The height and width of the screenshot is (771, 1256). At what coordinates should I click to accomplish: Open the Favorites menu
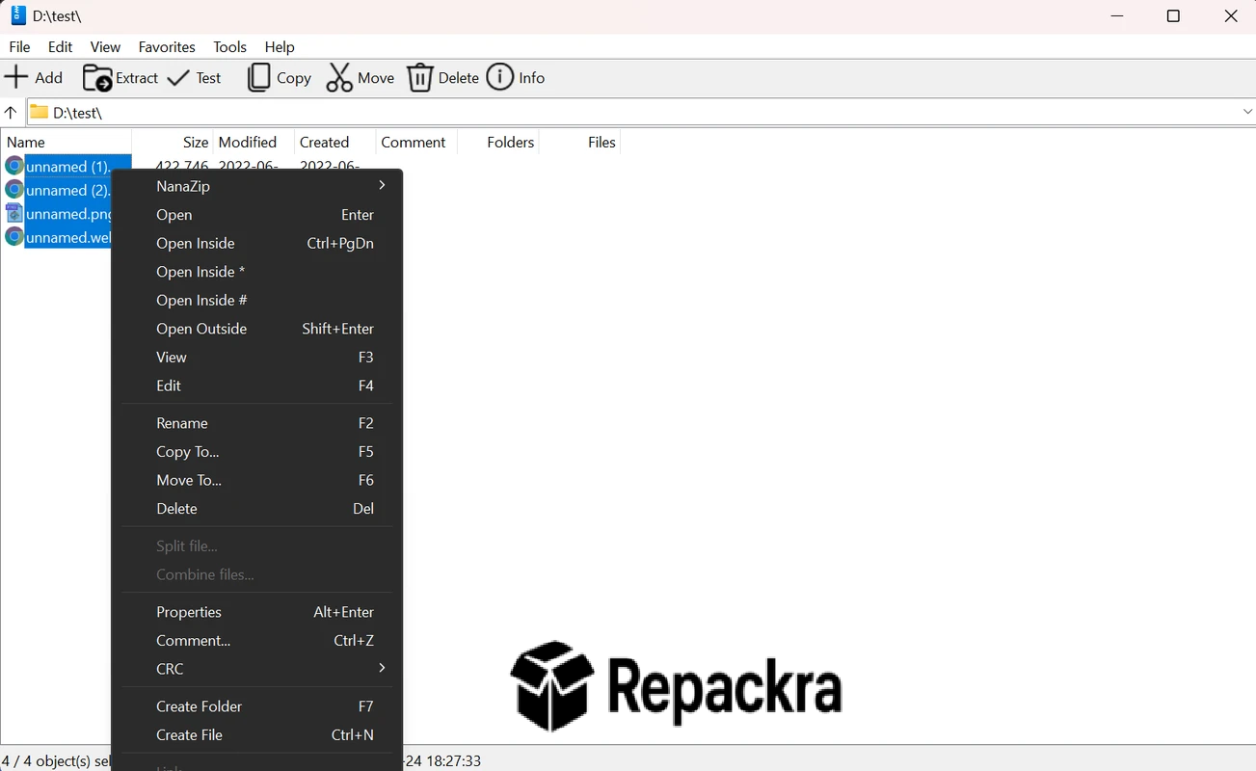coord(167,46)
